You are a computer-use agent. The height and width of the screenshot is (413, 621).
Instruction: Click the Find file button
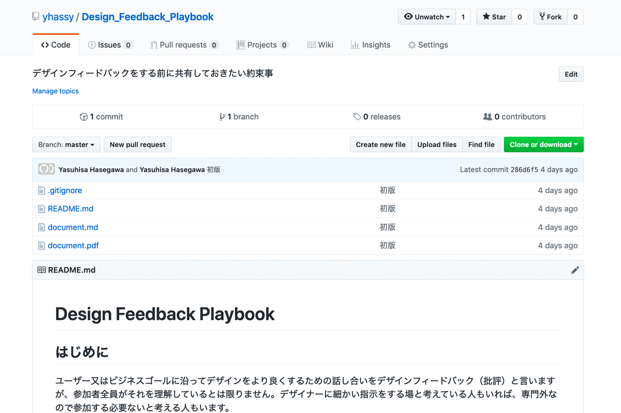pyautogui.click(x=481, y=145)
